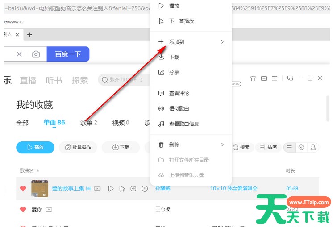Click 爱的故事上集 album cover thumbnail
Viewport: 333px width, 227px height.
pos(40,189)
